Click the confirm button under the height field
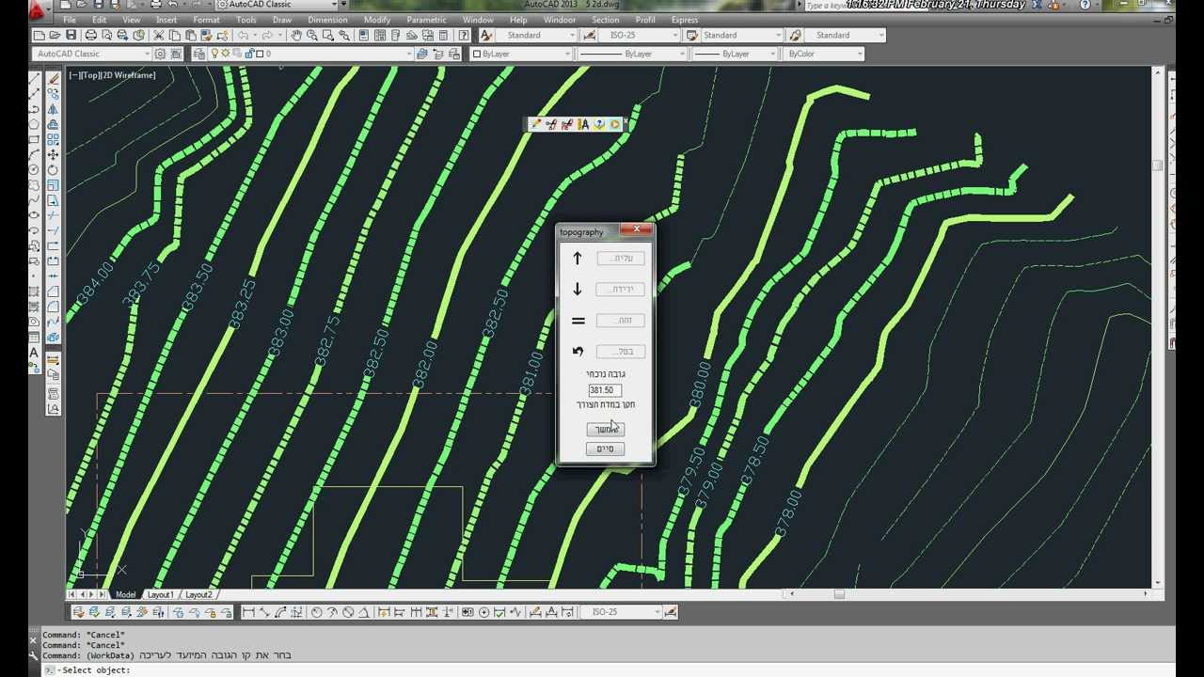 [605, 430]
